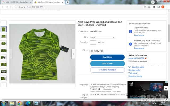The height and width of the screenshot is (106, 170).
Task: Expand the tab search chevron button
Action: (153, 2)
